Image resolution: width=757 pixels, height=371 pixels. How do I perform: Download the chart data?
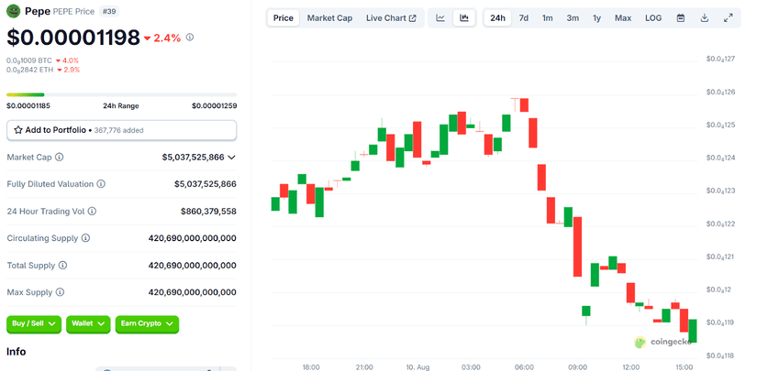coord(705,17)
